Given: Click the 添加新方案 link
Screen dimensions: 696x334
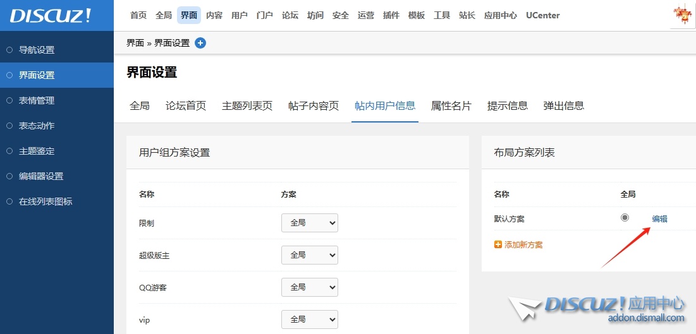Looking at the screenshot, I should [x=523, y=245].
